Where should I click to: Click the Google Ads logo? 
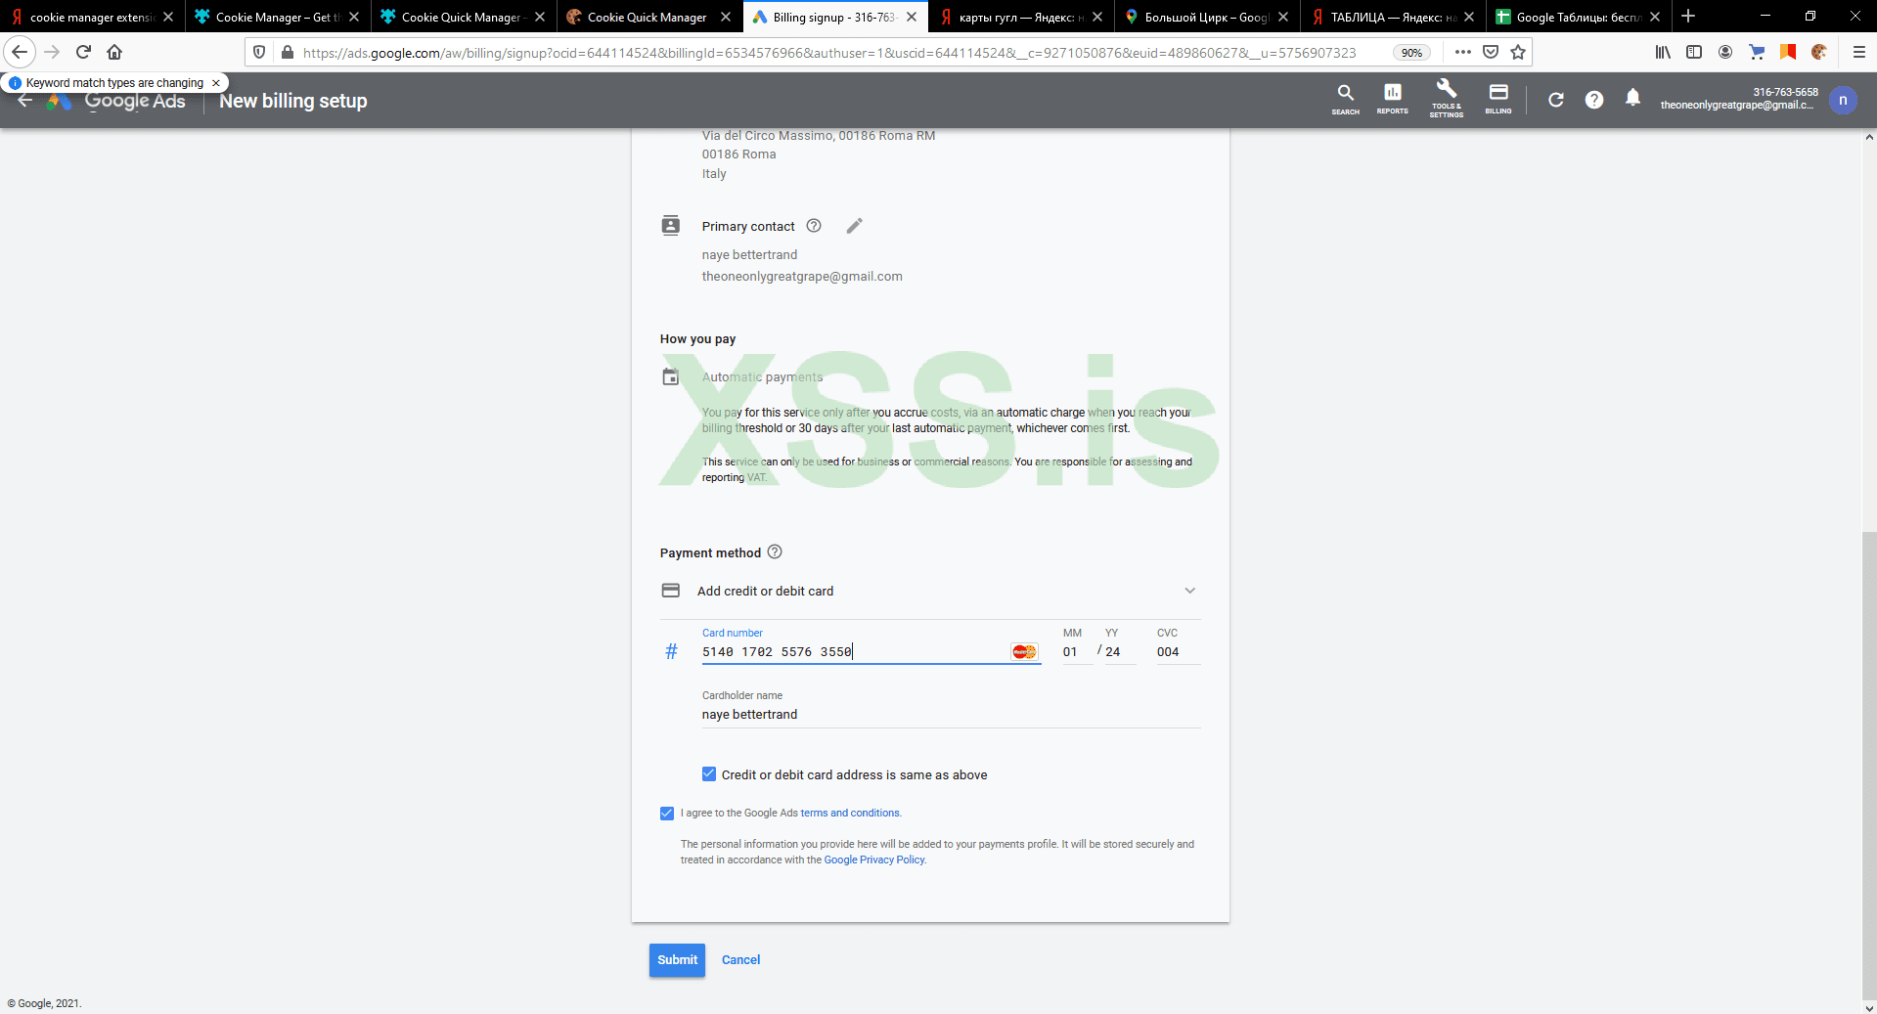(116, 101)
